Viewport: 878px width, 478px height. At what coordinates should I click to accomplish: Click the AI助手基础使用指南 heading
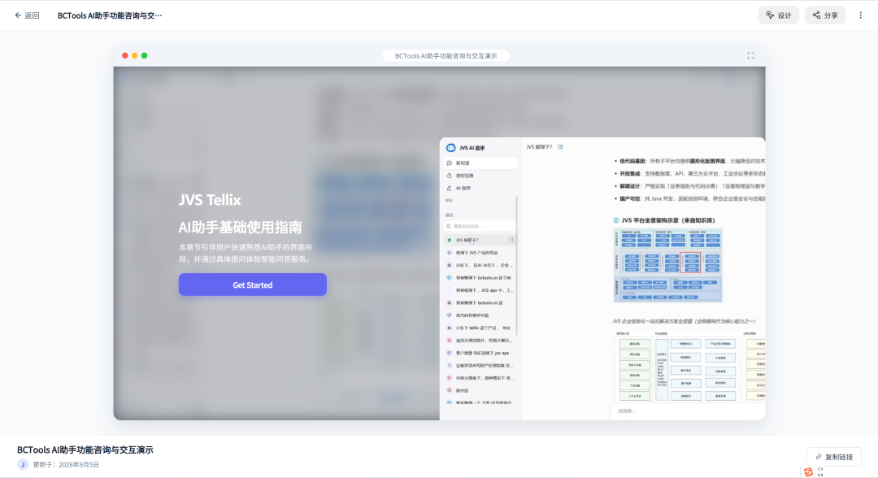coord(240,228)
